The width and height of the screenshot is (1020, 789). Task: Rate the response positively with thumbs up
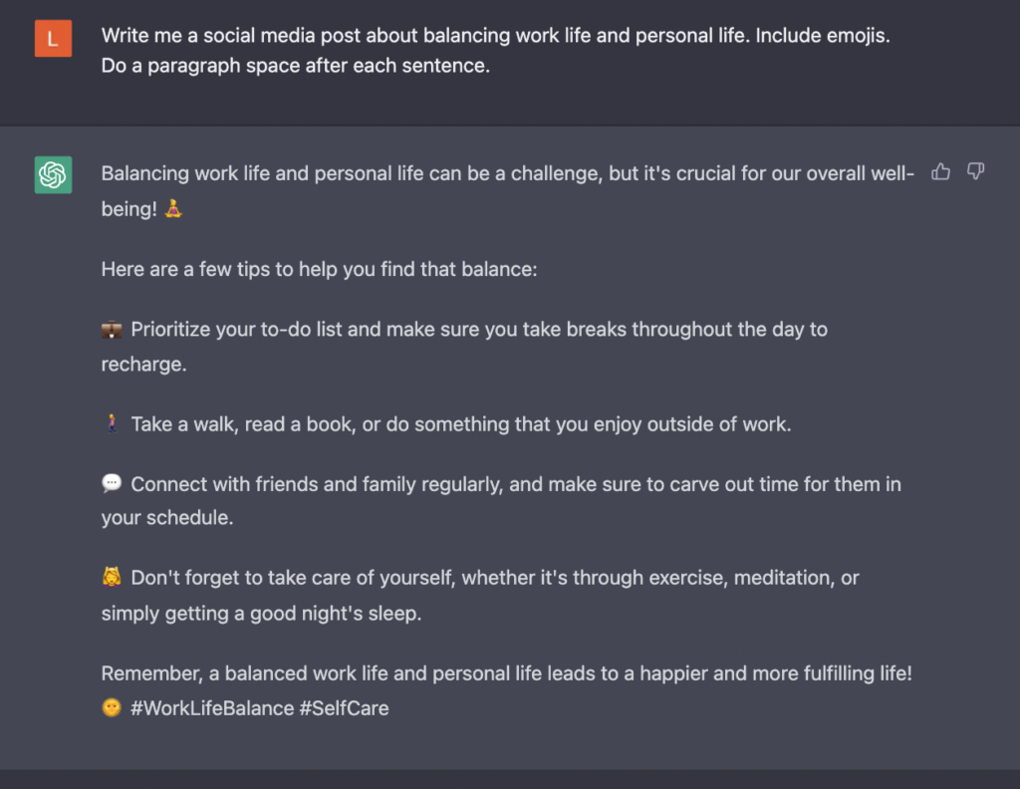940,172
